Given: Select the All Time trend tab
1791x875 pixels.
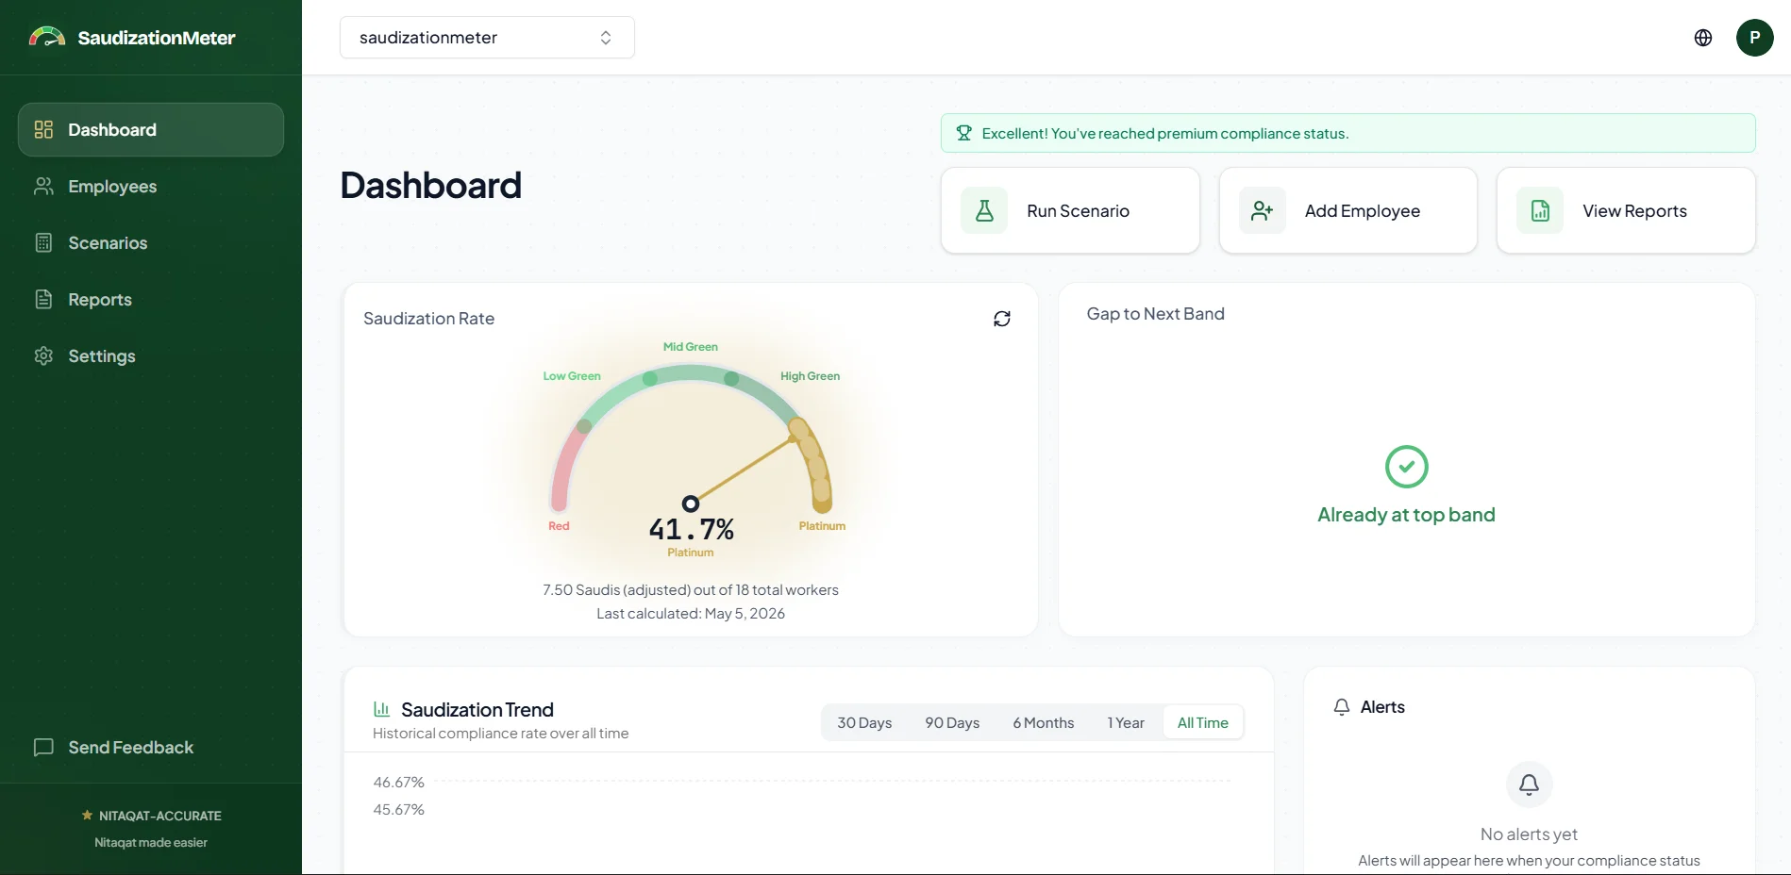Looking at the screenshot, I should pos(1203,722).
